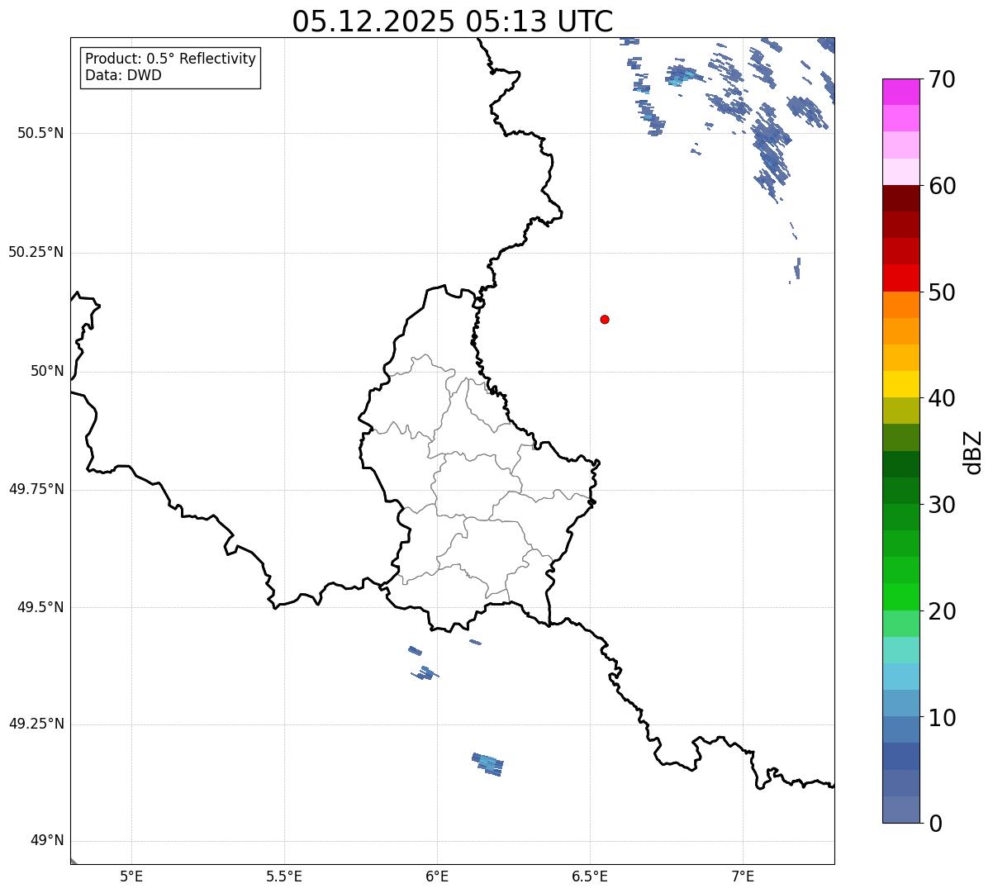Click the red station marker dot
This screenshot has height=893, width=993.
point(605,319)
